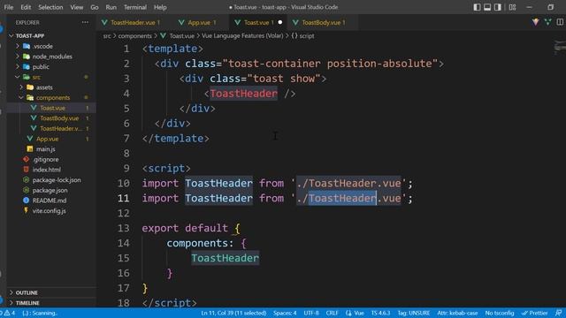
Task: Change encoding via UTF-8 status item
Action: click(311, 313)
